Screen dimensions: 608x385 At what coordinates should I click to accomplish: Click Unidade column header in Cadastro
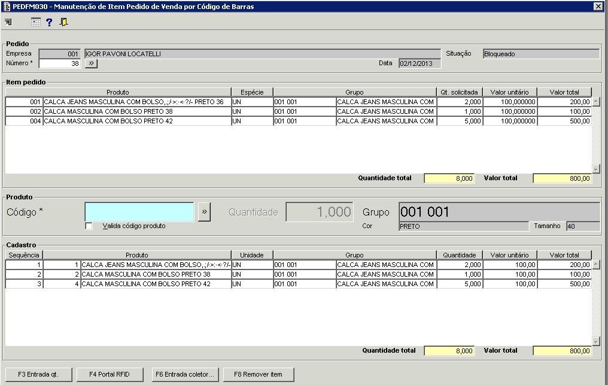252,256
